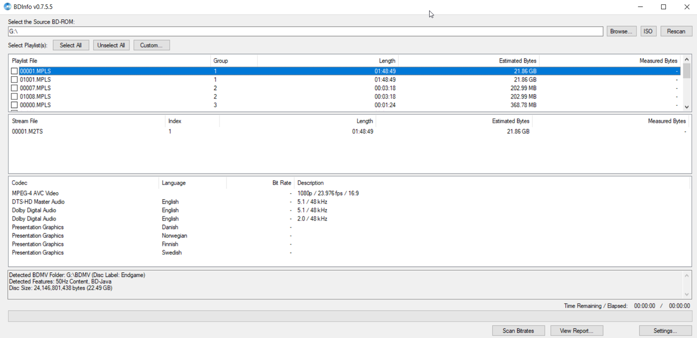Viewport: 697px width, 338px height.
Task: Click the Detected Features text line
Action: tap(60, 281)
